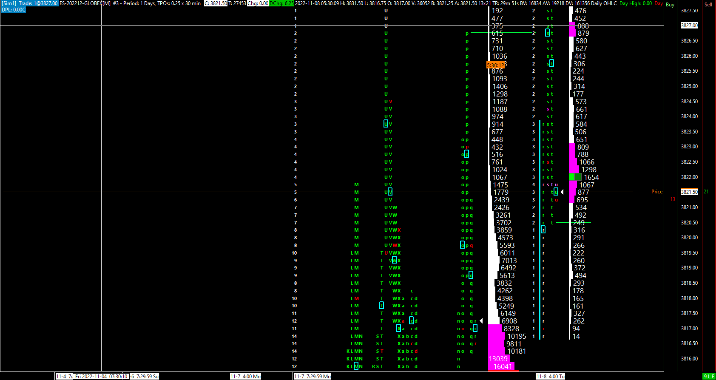Click the 13039 magenta volume bar
Viewport: 716px width, 380px height.
(x=498, y=359)
